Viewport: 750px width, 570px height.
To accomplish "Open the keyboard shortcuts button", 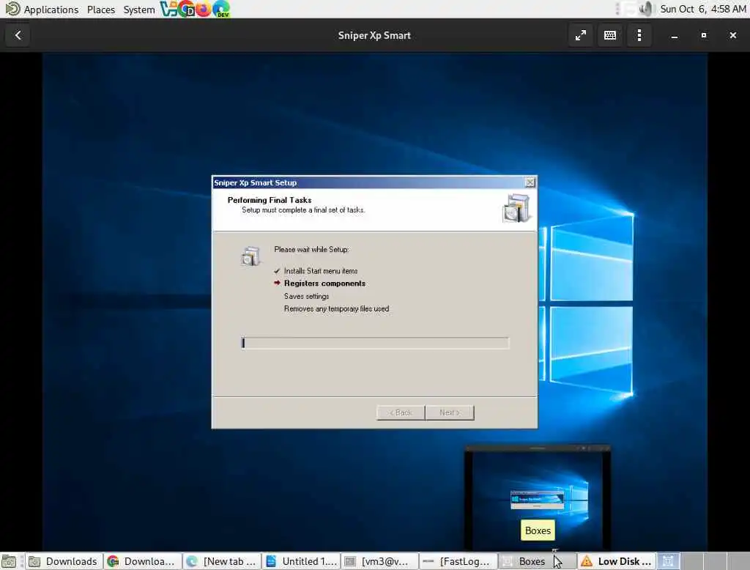I will click(x=610, y=35).
